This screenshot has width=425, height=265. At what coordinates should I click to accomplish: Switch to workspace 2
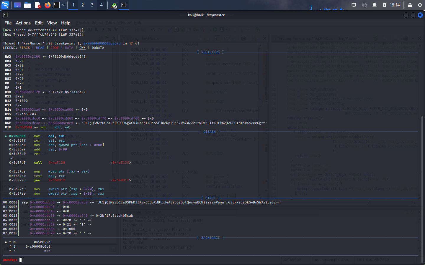[x=83, y=5]
